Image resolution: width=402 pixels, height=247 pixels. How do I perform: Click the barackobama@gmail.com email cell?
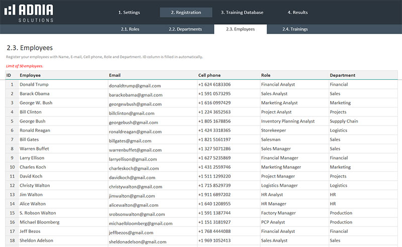click(135, 94)
